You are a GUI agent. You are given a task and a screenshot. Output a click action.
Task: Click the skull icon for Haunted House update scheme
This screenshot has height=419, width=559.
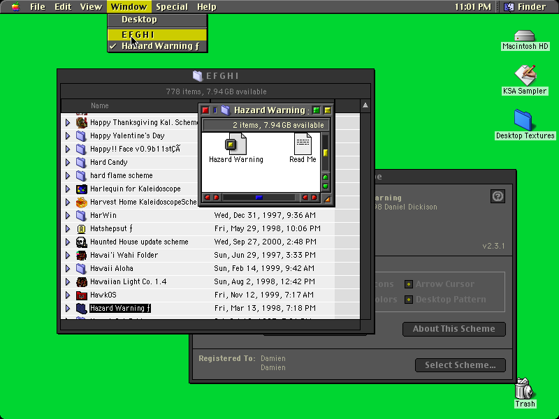81,242
